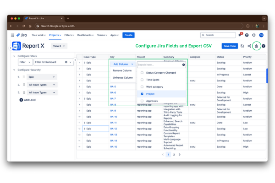
Task: Open issue link RA-9
Action: pos(113,111)
